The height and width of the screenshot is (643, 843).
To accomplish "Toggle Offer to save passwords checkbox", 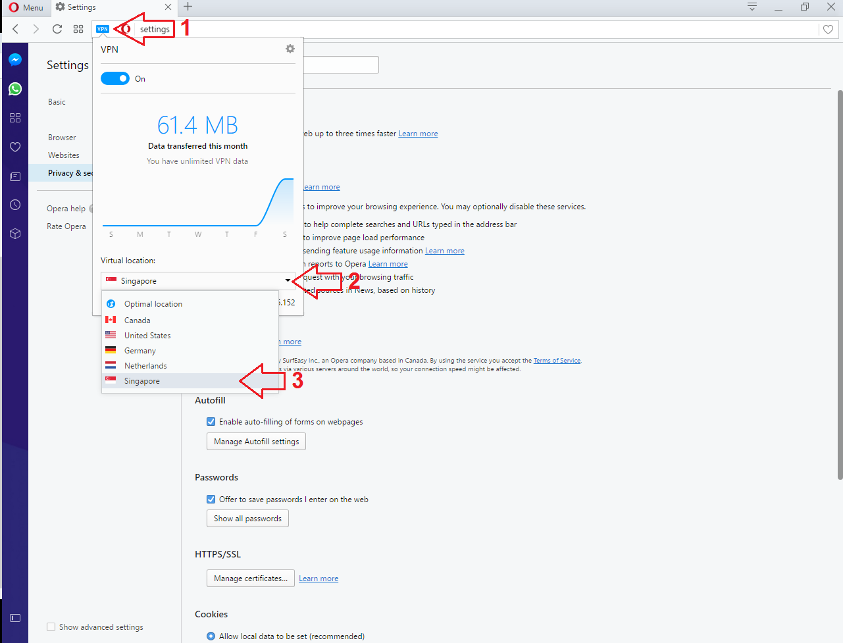I will 211,500.
